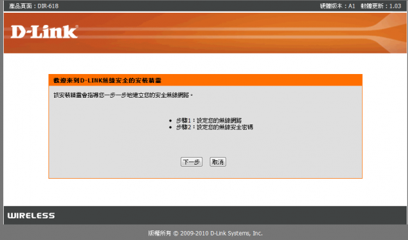The image size is (408, 240).
Task: Click the 產品頁面：DIR-618 product page link
Action: (34, 6)
